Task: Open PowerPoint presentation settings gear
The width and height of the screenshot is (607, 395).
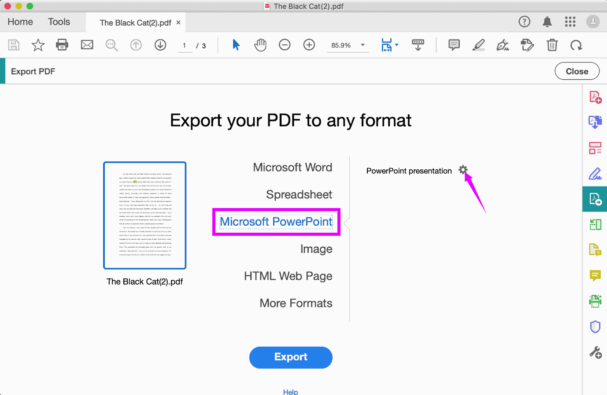Action: click(463, 170)
